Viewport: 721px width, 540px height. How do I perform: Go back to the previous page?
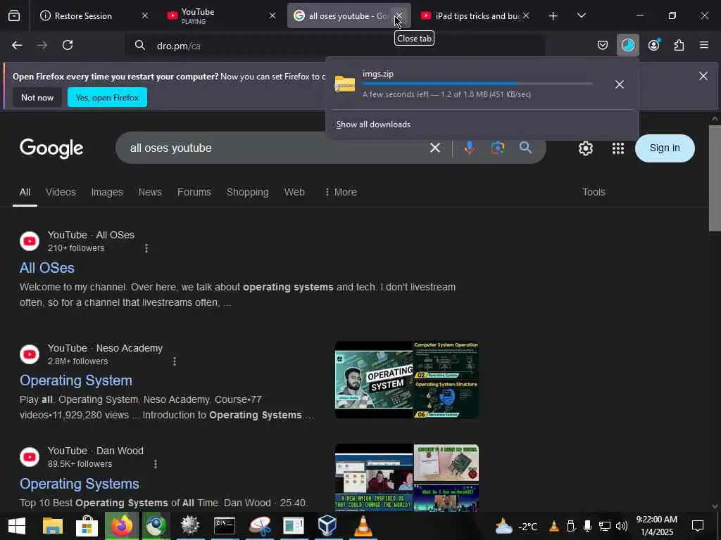click(x=17, y=45)
